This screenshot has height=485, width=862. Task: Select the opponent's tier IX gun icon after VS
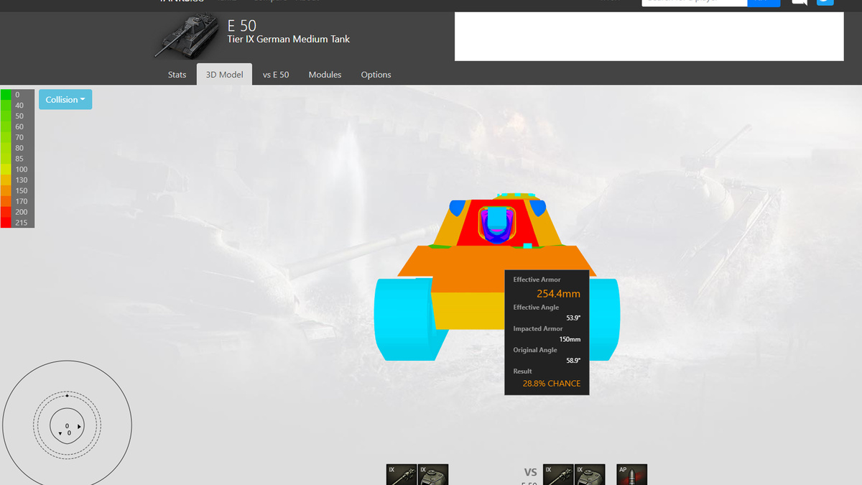pyautogui.click(x=558, y=474)
